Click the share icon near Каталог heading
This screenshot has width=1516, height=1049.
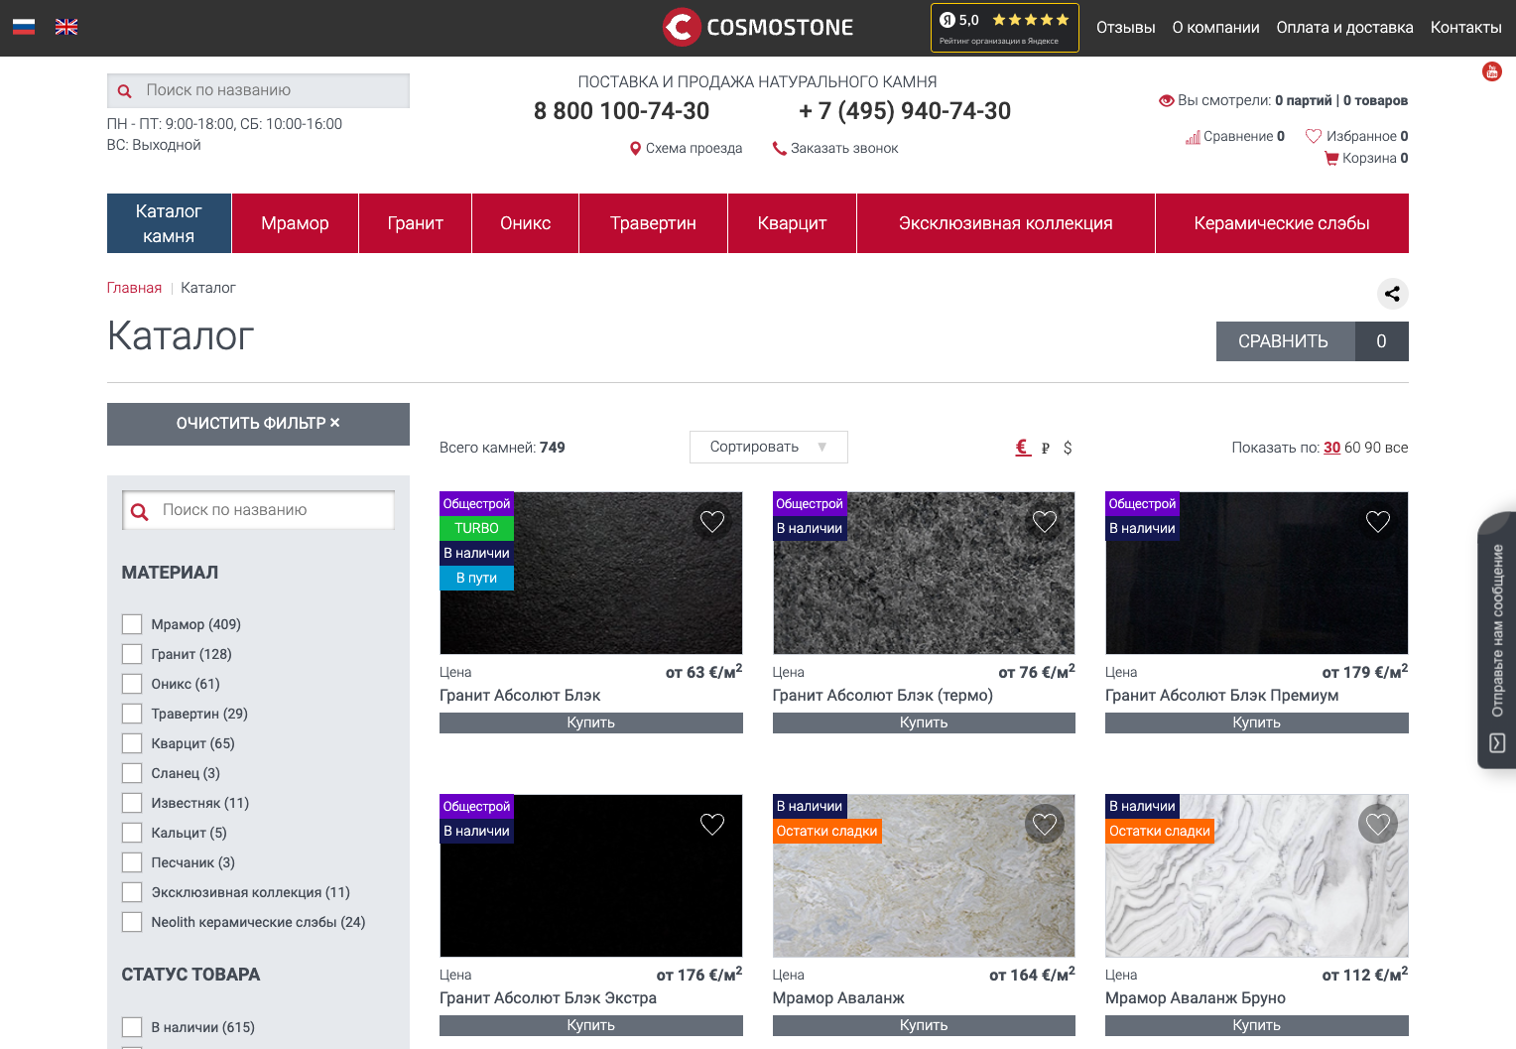tap(1392, 294)
